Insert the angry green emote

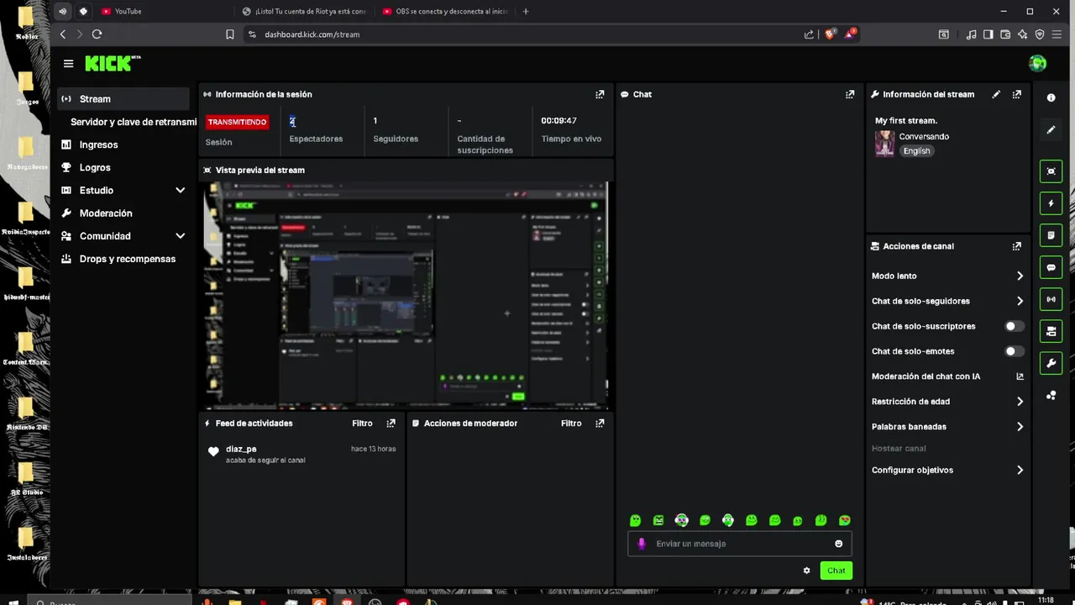(x=658, y=521)
